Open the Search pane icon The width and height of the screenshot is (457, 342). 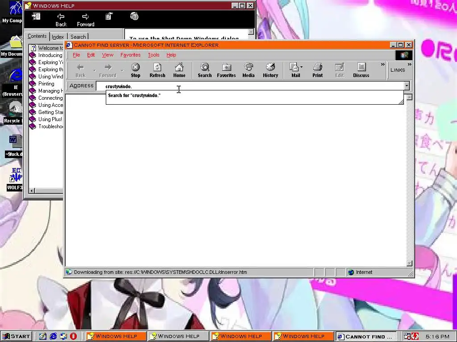click(204, 70)
